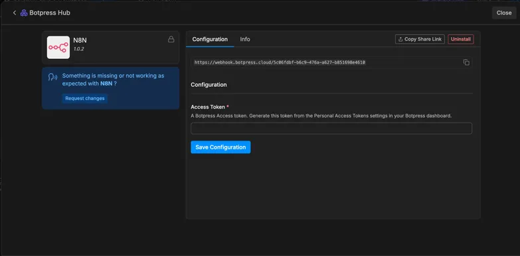Click the Botpress Hub title text
Image resolution: width=520 pixels, height=256 pixels.
50,13
